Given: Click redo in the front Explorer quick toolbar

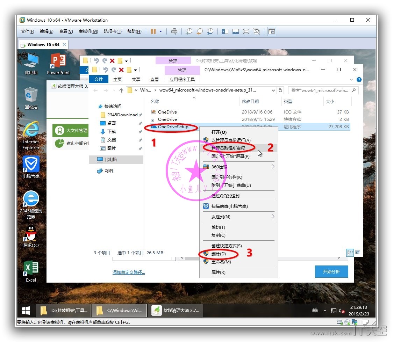Looking at the screenshot, I should click(114, 70).
